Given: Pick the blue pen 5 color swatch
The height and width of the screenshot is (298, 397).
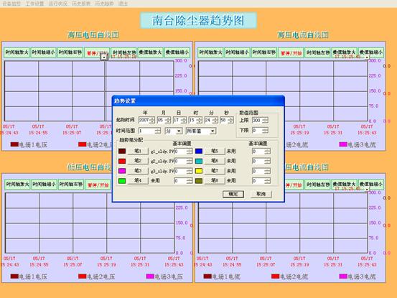Looking at the screenshot, I should pyautogui.click(x=199, y=151).
